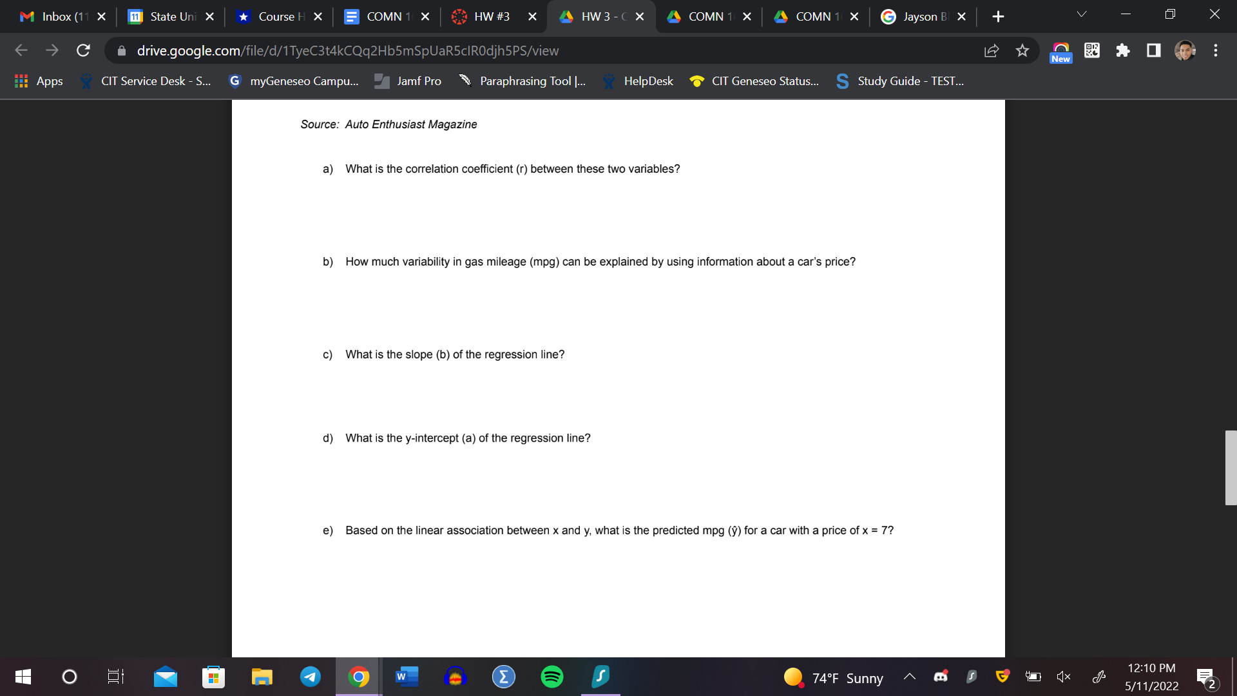Screen dimensions: 1237x696
Task: Open the camera extension with the New badge
Action: (1060, 49)
